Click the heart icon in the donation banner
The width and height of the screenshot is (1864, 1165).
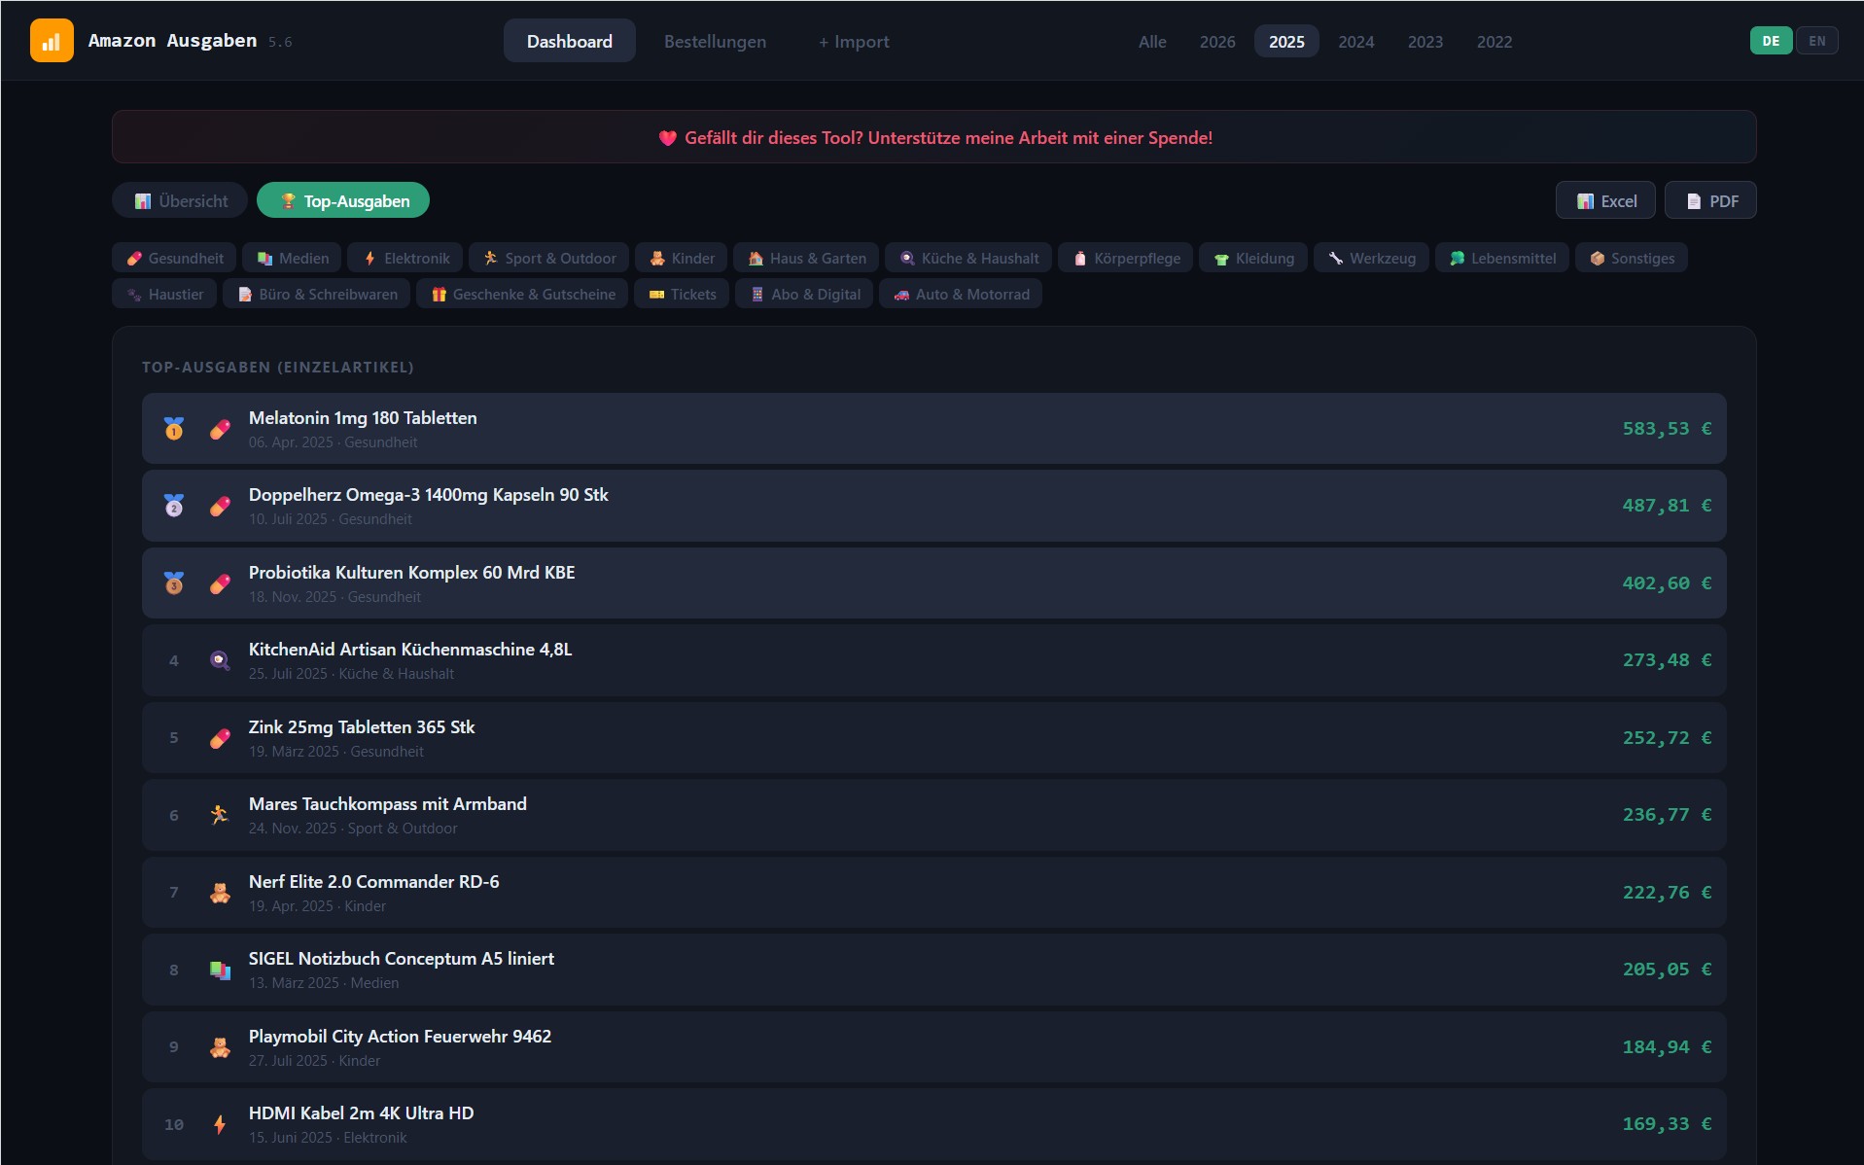pos(668,138)
